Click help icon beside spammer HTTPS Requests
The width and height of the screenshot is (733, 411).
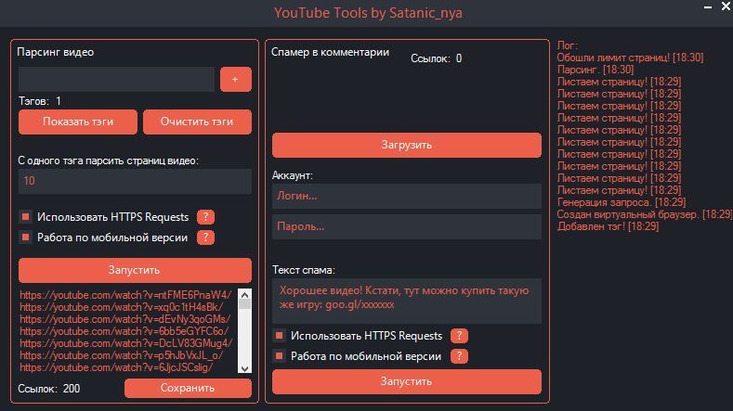pos(459,336)
